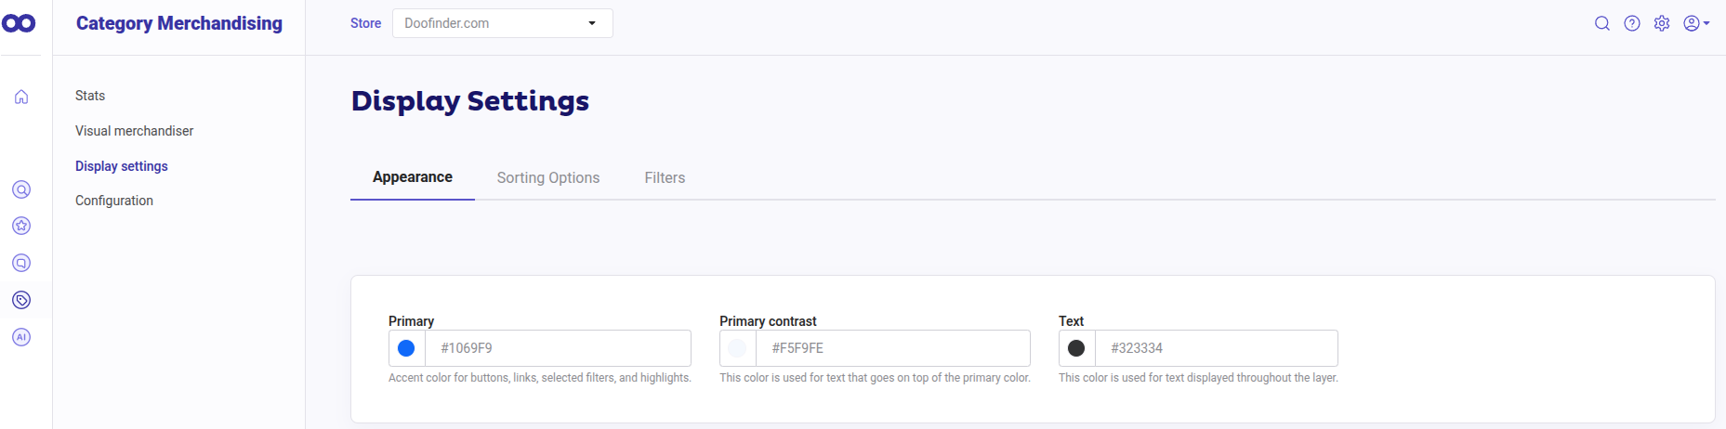1726x429 pixels.
Task: Click the blue Primary color swatch
Action: [406, 348]
